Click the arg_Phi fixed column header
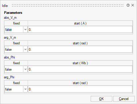The height and width of the screenshot is (104, 137). coord(16,83)
